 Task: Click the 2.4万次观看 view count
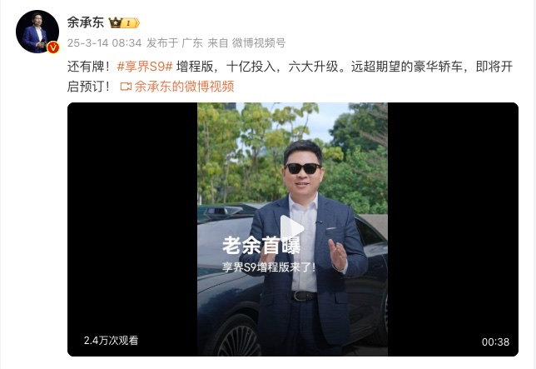(111, 341)
